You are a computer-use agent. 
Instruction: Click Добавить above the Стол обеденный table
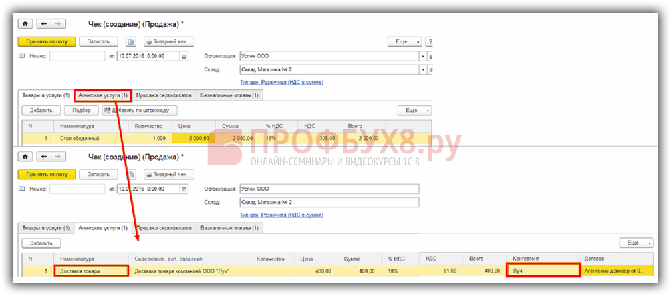(x=41, y=110)
